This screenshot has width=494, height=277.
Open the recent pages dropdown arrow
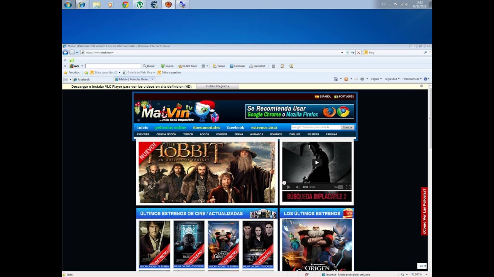77,52
